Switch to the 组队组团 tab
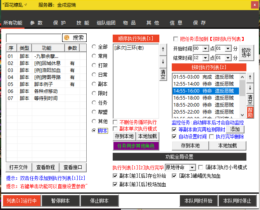Screen dimensions: 260x210 click(106, 23)
